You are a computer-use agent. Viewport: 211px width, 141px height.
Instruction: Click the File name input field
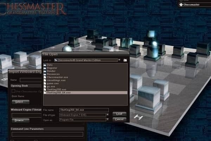[84, 110]
